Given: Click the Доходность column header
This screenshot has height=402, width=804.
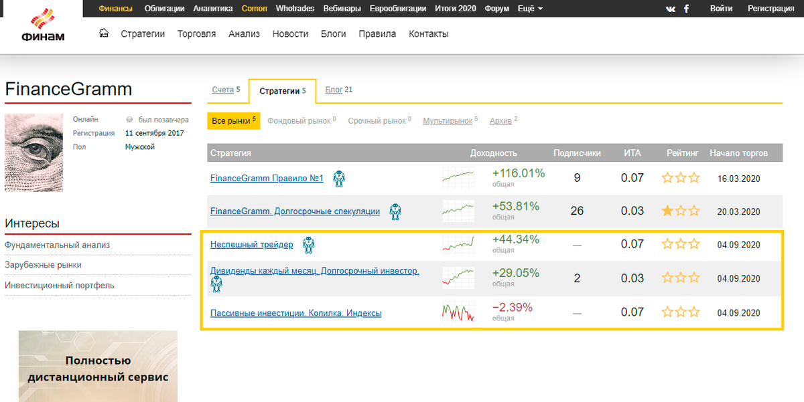Looking at the screenshot, I should (x=494, y=153).
